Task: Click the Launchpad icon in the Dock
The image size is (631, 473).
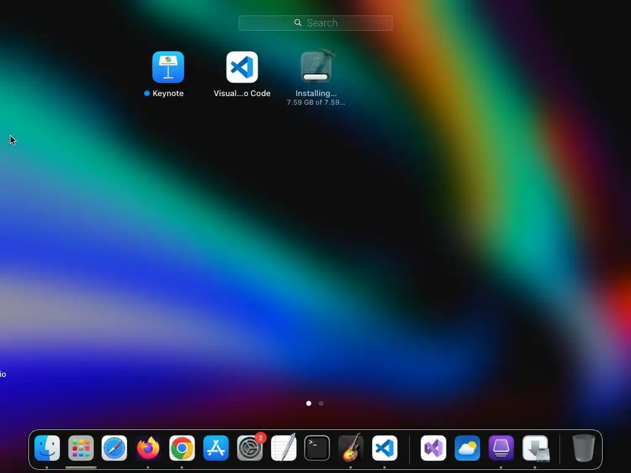Action: [81, 448]
